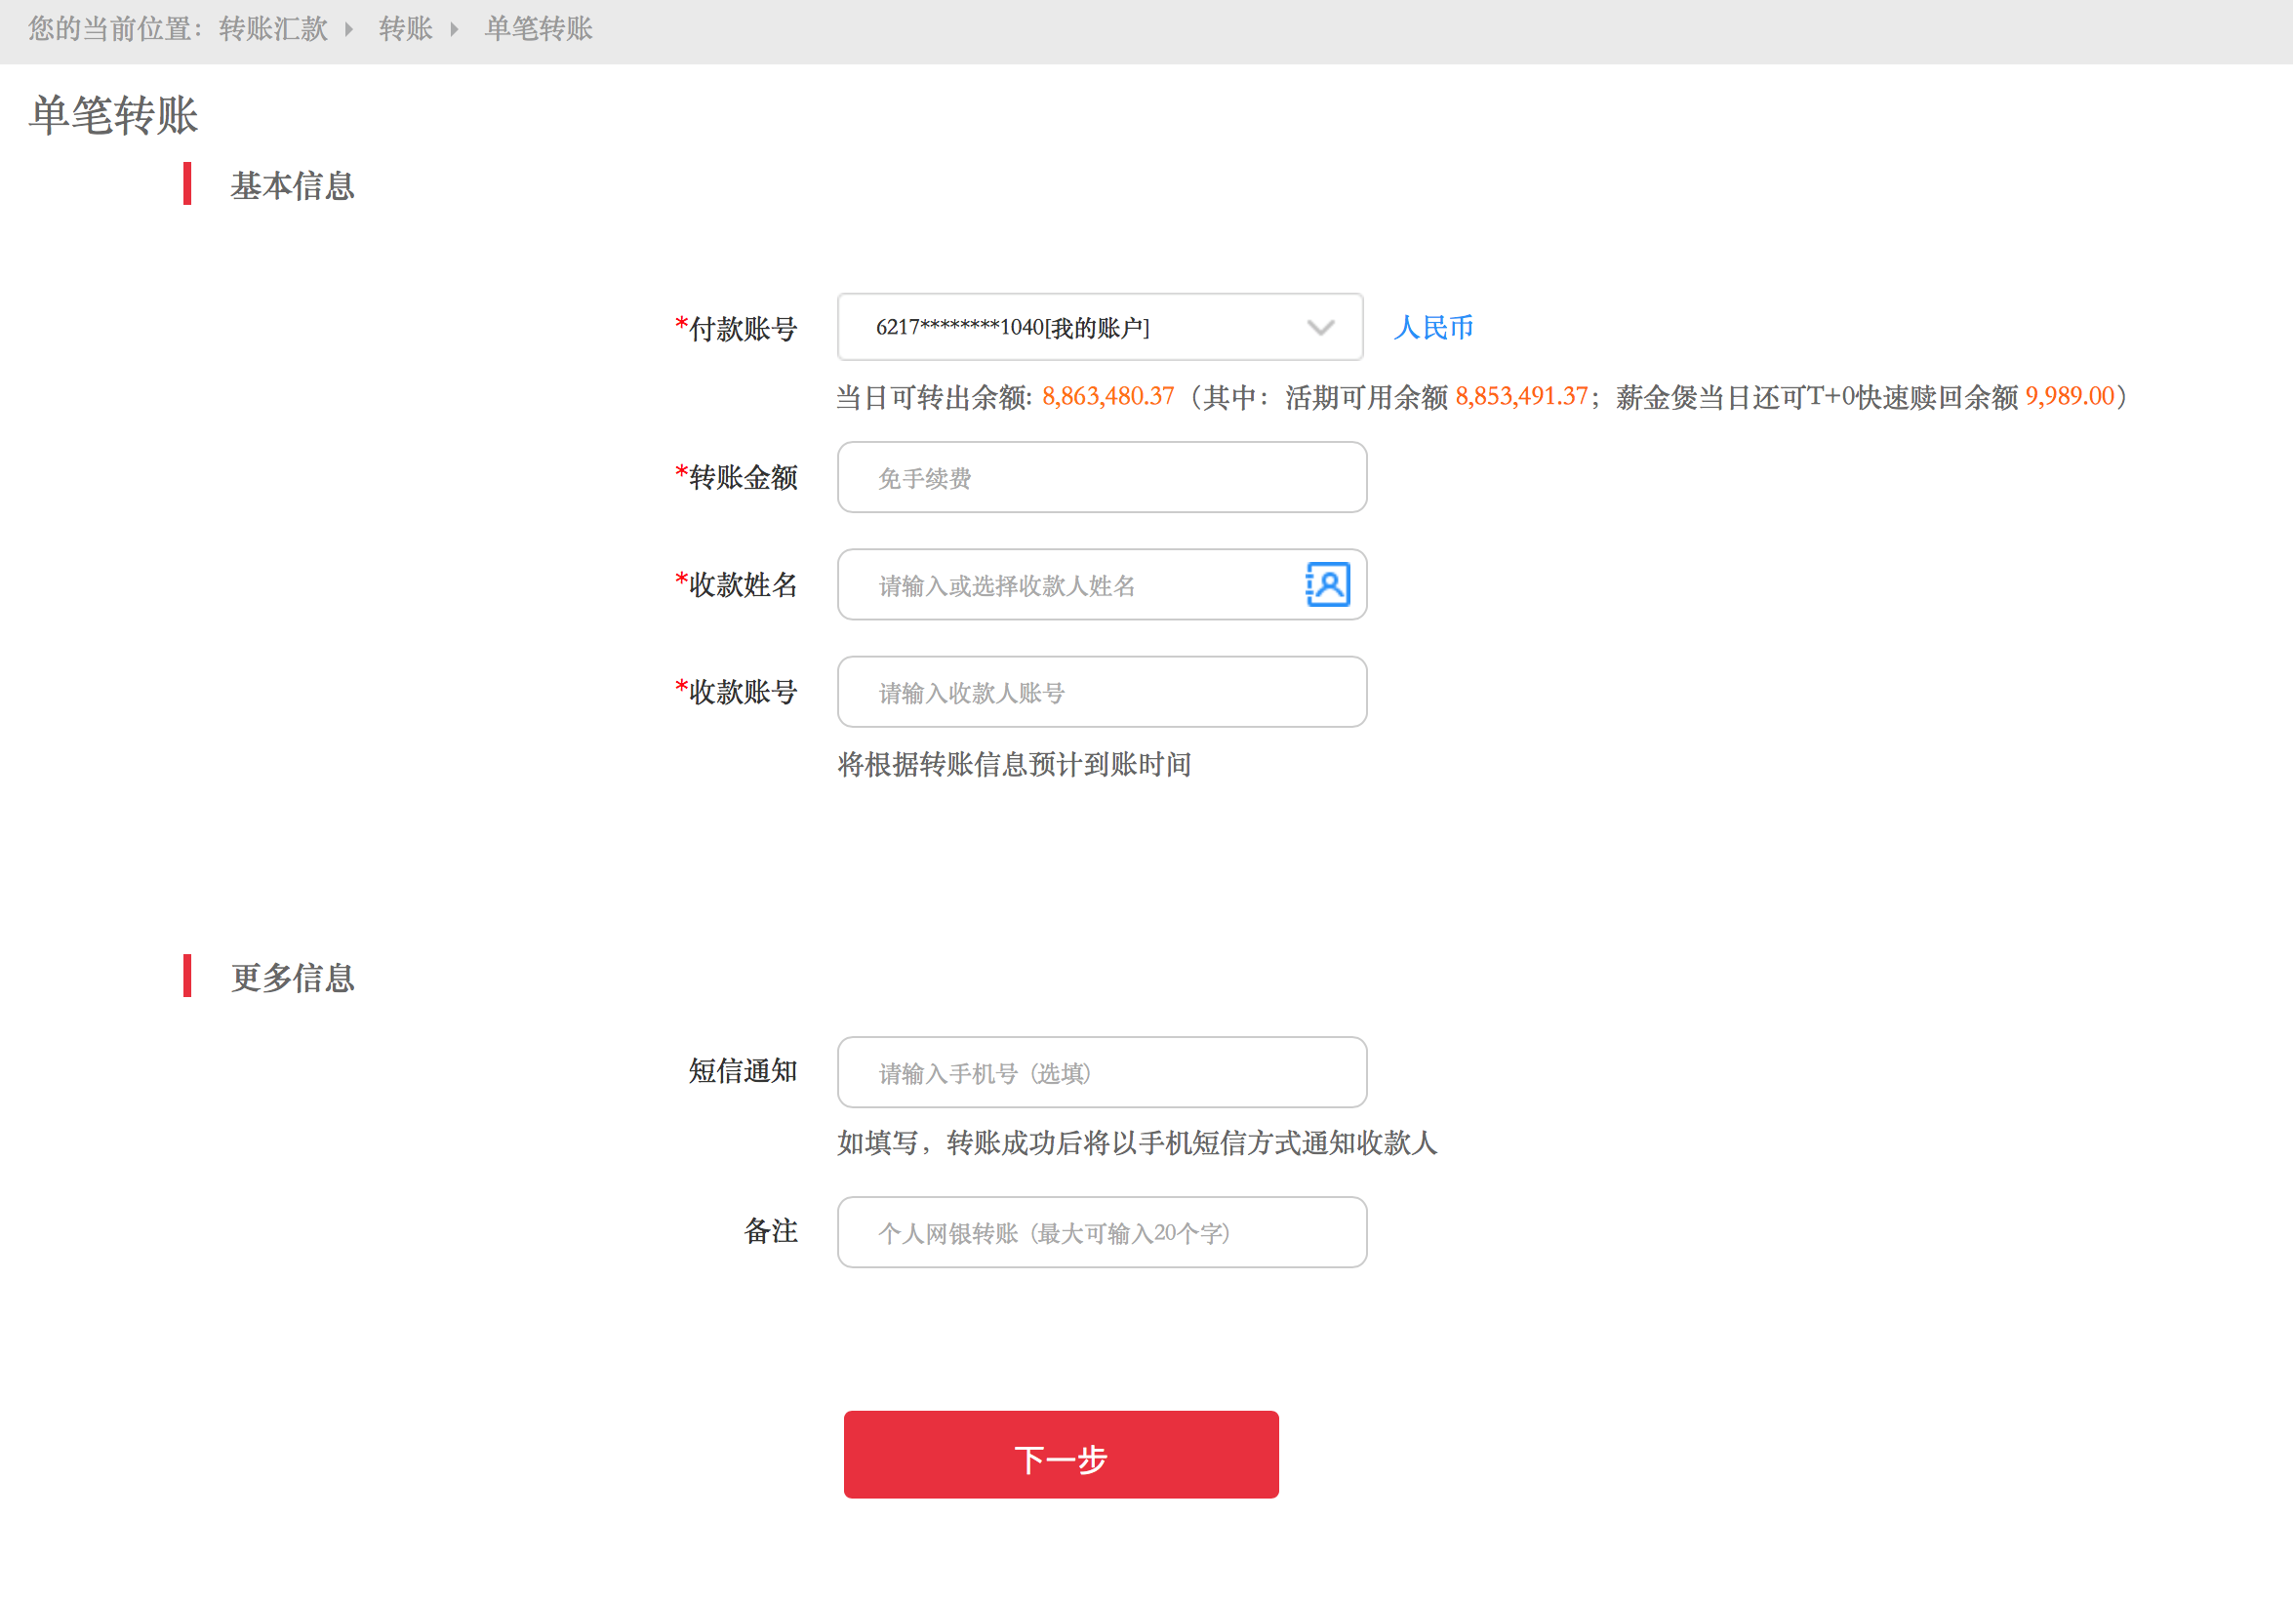Image resolution: width=2293 pixels, height=1600 pixels.
Task: Click the 当日可转出余额 label text
Action: pos(934,397)
